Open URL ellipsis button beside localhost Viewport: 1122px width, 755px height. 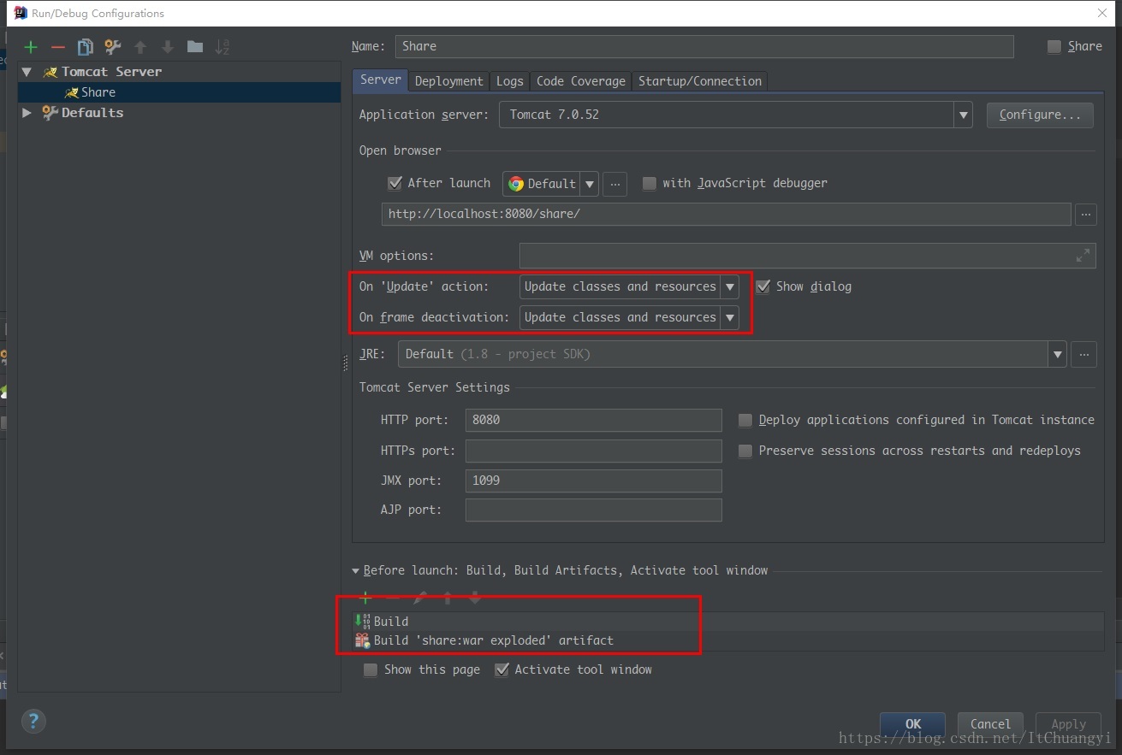pos(1086,214)
